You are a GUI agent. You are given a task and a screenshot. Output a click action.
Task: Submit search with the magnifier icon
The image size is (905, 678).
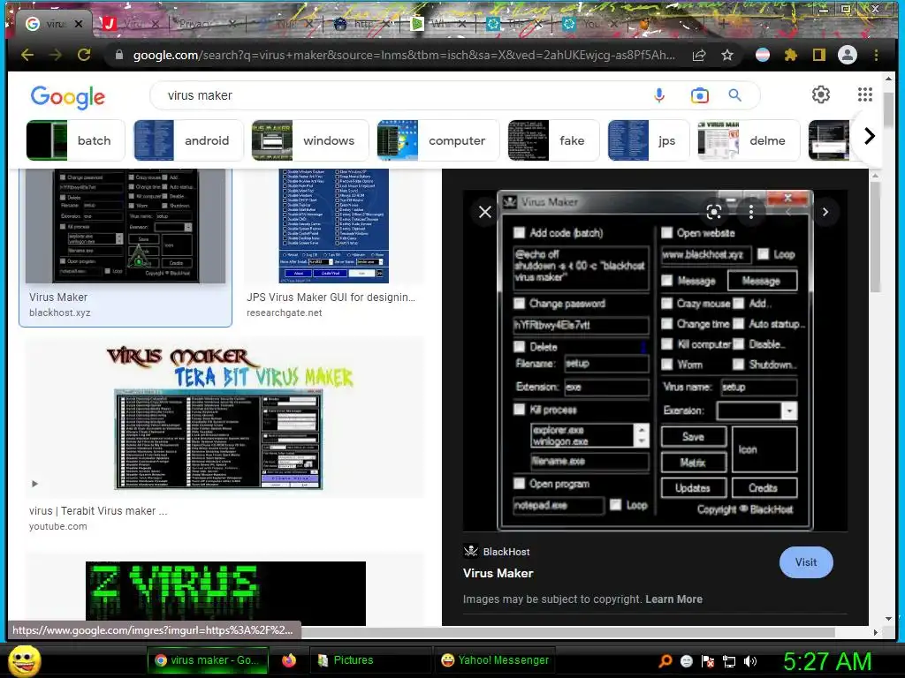tap(734, 95)
